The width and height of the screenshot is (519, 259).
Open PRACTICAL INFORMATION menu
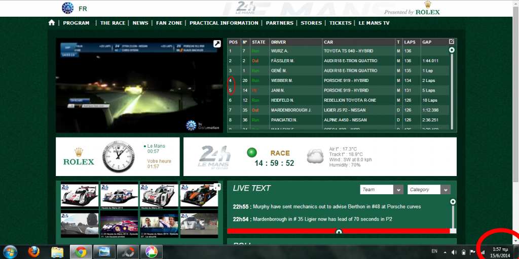[x=224, y=23]
